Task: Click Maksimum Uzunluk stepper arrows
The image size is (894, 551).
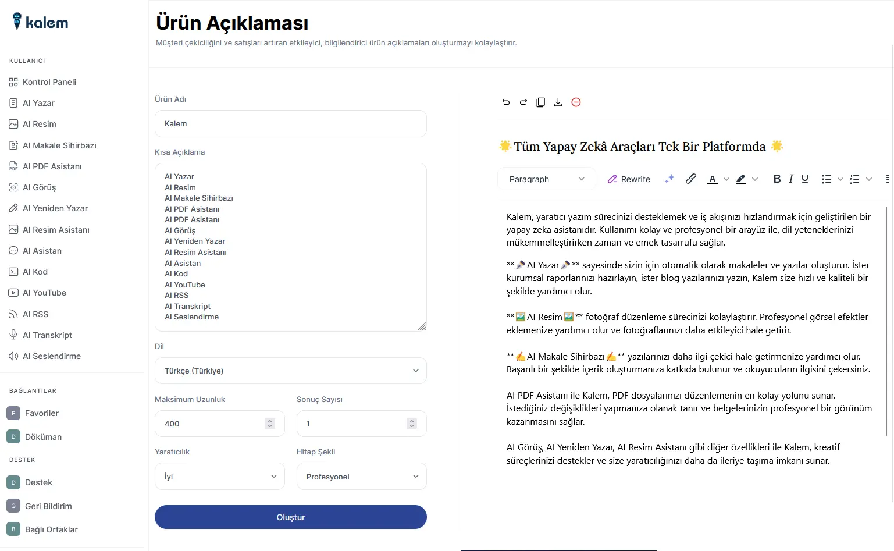Action: [x=270, y=424]
